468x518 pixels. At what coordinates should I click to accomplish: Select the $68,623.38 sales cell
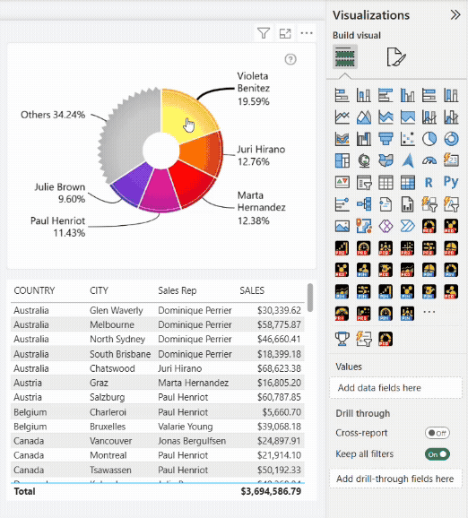(279, 368)
